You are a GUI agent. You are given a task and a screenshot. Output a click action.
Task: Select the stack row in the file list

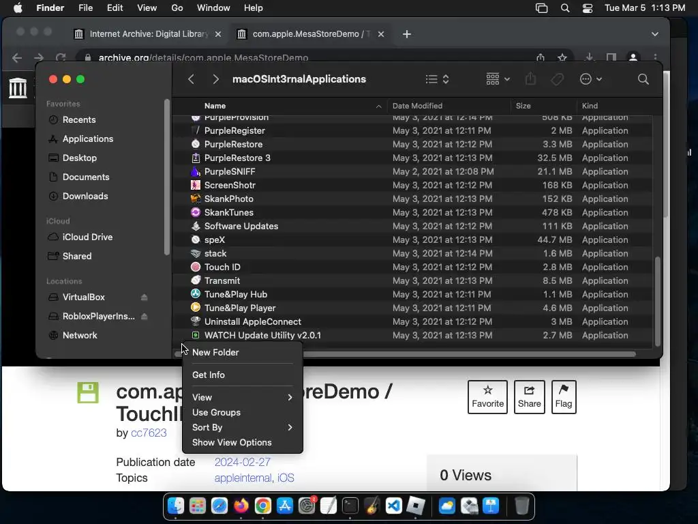[x=412, y=253]
